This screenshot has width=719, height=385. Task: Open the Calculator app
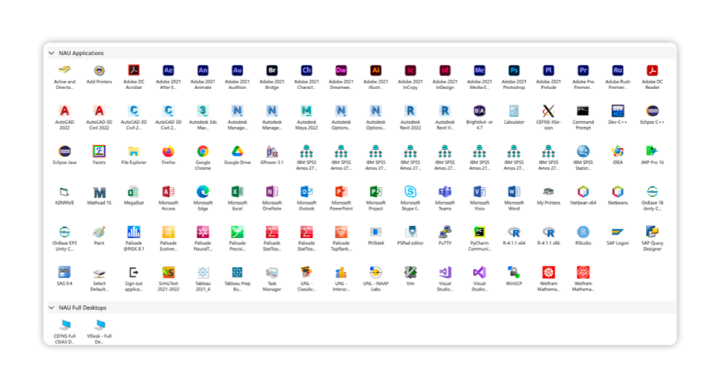point(514,112)
